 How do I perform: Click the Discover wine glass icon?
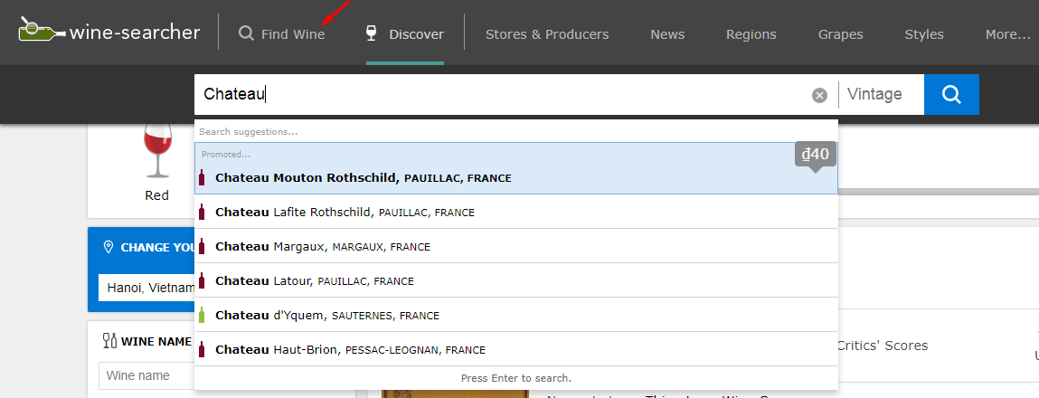pyautogui.click(x=372, y=33)
